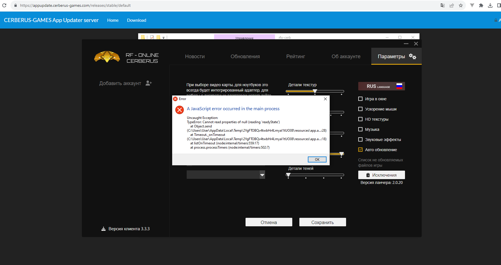Open the Новости tab
The image size is (501, 265).
click(195, 57)
